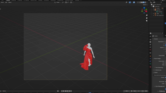Switch to solid viewport shading
Image resolution: width=166 pixels, height=93 pixels.
(142, 2)
